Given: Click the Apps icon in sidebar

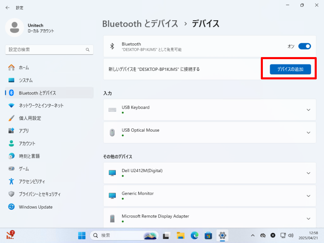Looking at the screenshot, I should 11,130.
